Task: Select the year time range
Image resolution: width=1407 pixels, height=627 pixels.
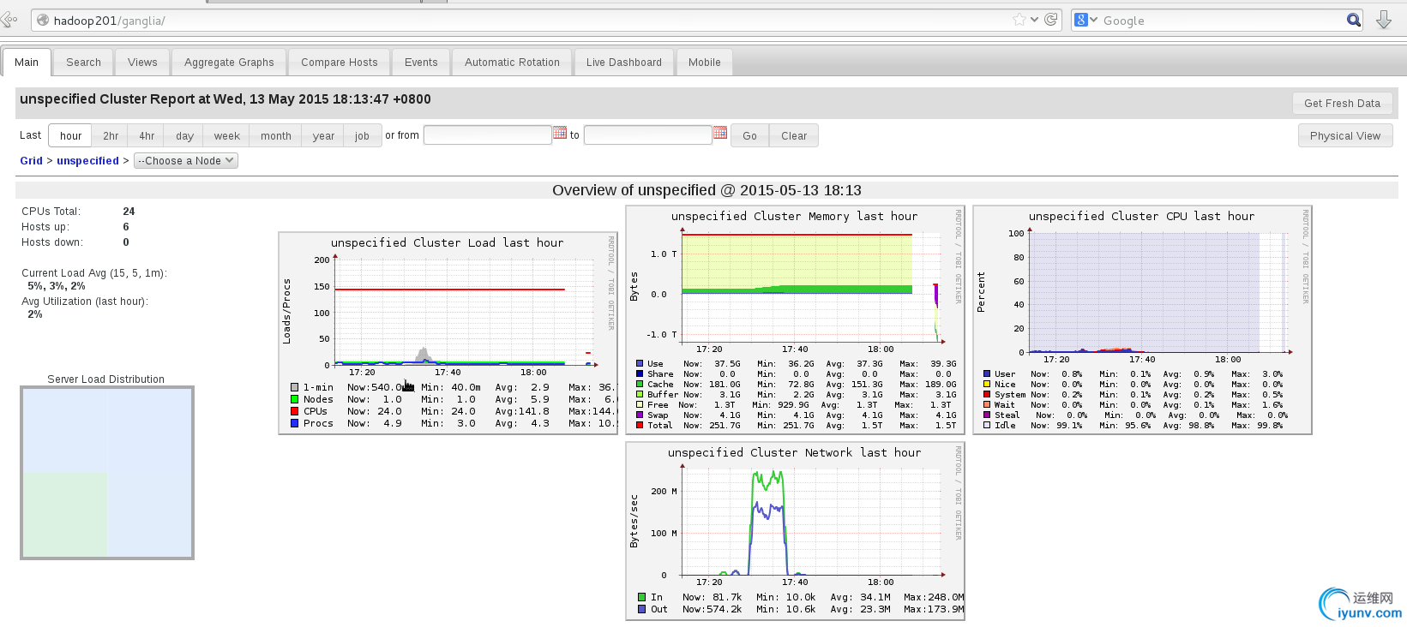Action: coord(323,135)
